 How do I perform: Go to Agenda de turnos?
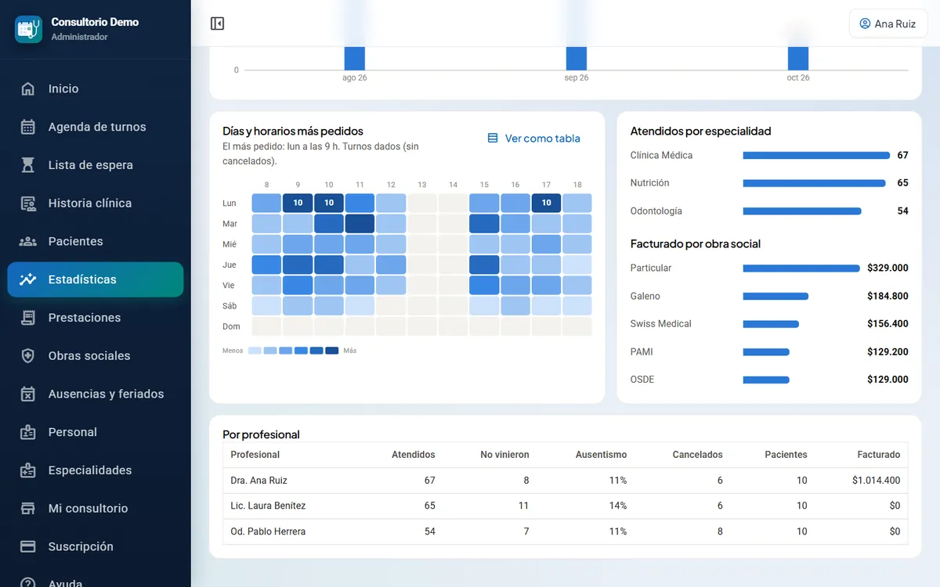click(x=96, y=127)
